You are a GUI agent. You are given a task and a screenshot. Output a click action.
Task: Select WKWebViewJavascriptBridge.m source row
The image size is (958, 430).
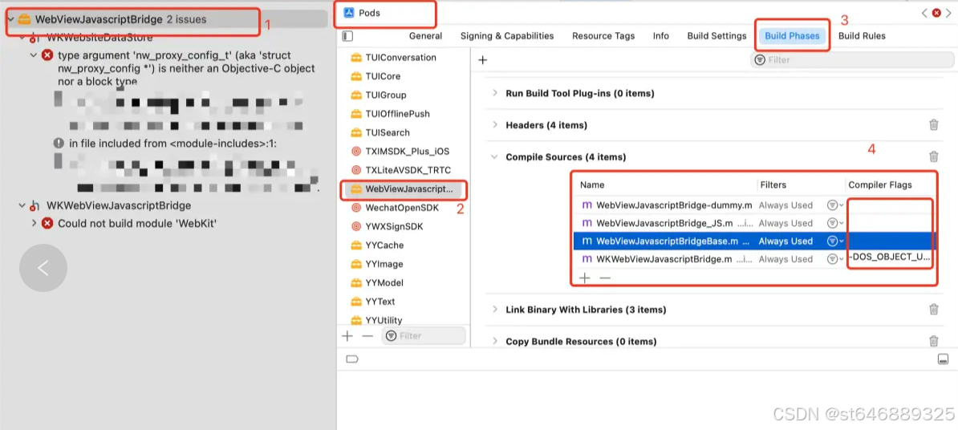pos(754,260)
